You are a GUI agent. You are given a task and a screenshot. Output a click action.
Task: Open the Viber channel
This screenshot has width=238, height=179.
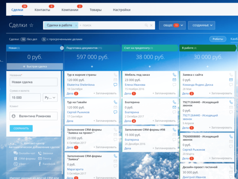(x=20, y=164)
